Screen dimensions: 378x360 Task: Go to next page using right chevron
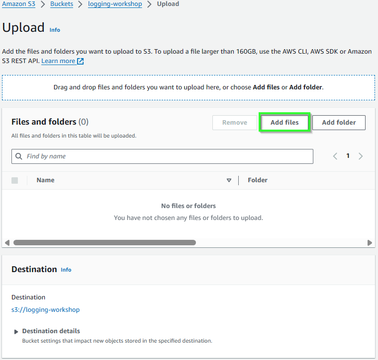pyautogui.click(x=361, y=156)
